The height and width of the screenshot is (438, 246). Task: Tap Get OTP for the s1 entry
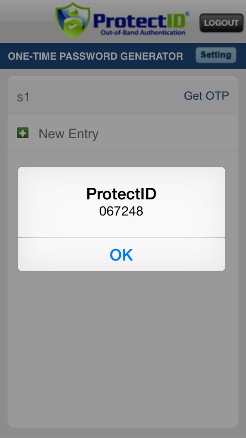(206, 96)
